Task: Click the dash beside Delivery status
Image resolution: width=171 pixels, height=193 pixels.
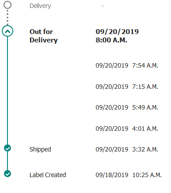Action: [x=103, y=6]
